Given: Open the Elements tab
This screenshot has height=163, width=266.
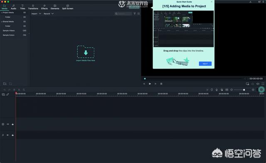Looking at the screenshot, I should point(55,7).
